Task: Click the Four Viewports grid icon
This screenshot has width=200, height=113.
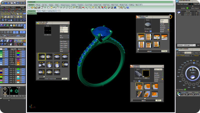Action: click(x=80, y=8)
